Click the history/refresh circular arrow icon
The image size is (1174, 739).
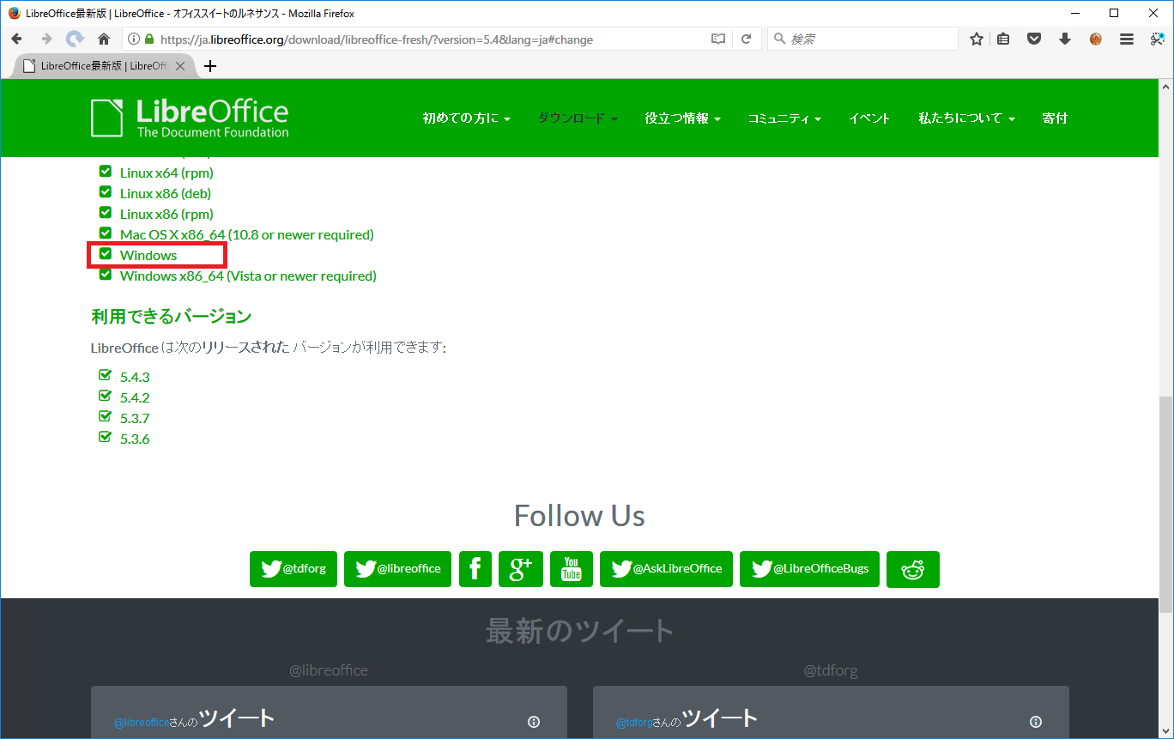click(75, 39)
